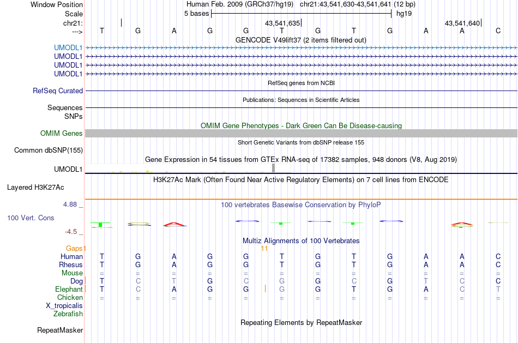
Task: Select the 100 Vert. Cons track label
Action: pos(31,218)
